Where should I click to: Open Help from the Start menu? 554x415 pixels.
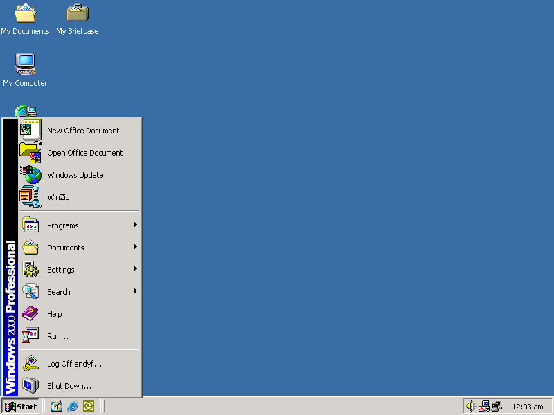tap(80, 314)
